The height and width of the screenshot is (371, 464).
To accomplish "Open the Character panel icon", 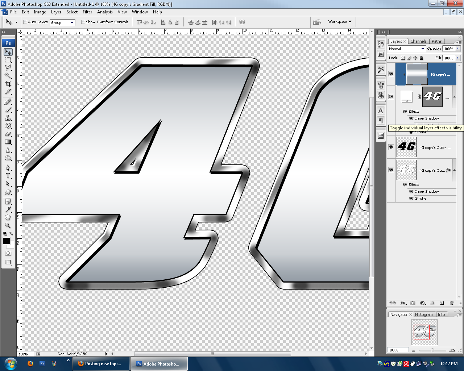I will coord(381,111).
